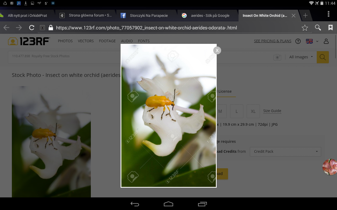337x210 pixels.
Task: Select the XL image size option
Action: (253, 111)
